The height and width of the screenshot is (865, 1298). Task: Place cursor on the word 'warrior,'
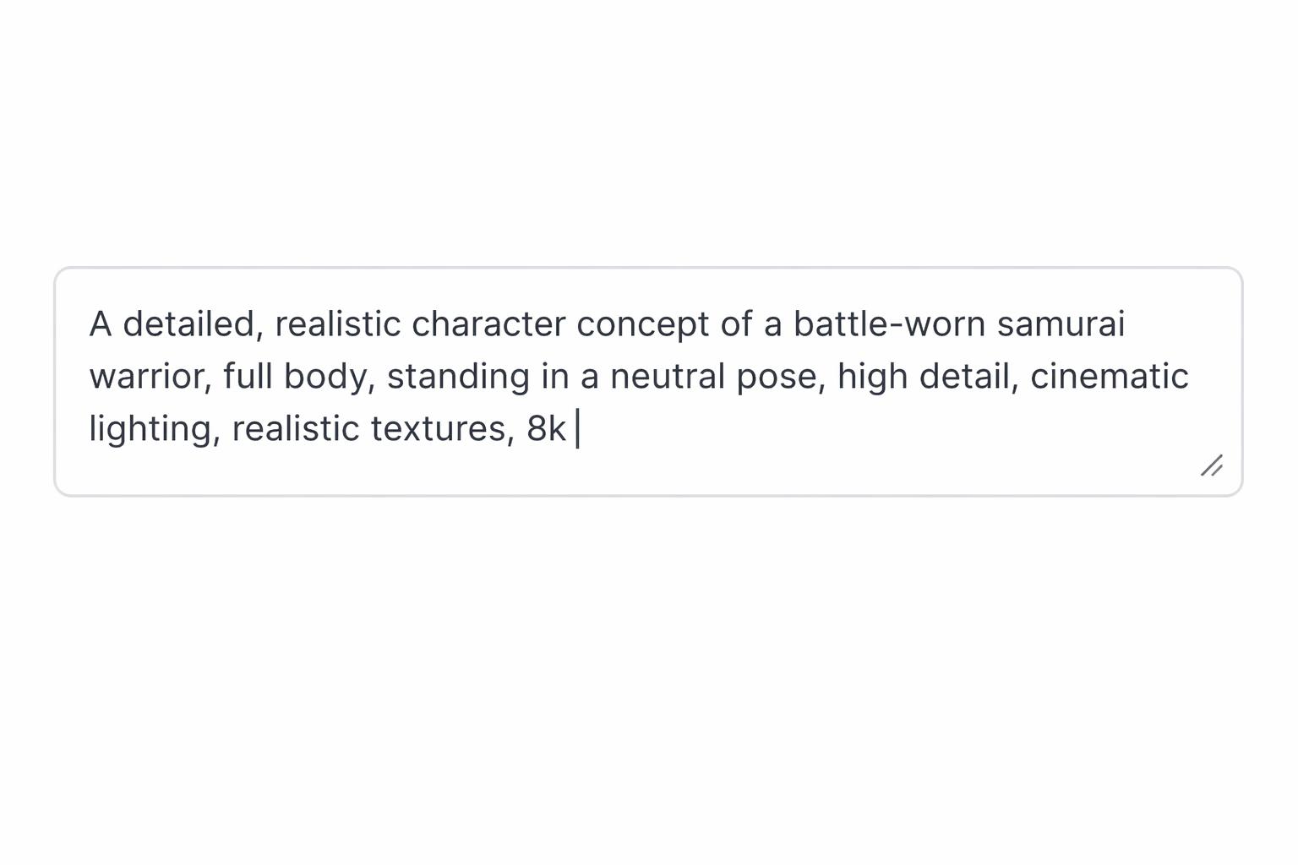pos(150,377)
